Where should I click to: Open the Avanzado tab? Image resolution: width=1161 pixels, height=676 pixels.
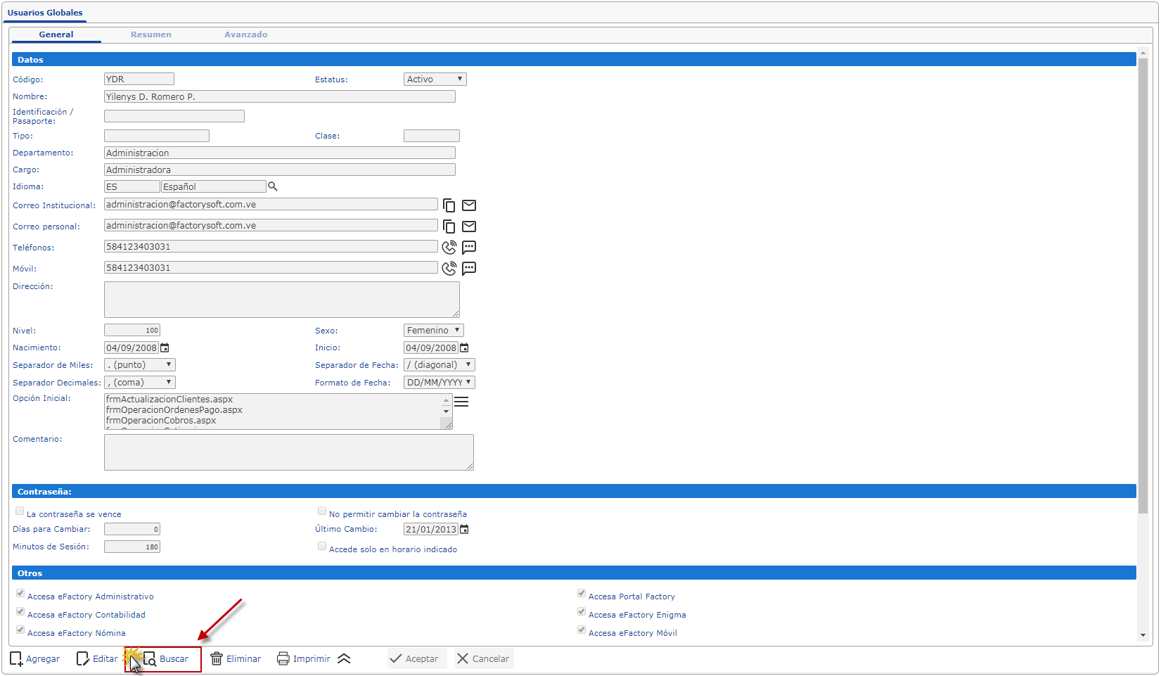[245, 34]
